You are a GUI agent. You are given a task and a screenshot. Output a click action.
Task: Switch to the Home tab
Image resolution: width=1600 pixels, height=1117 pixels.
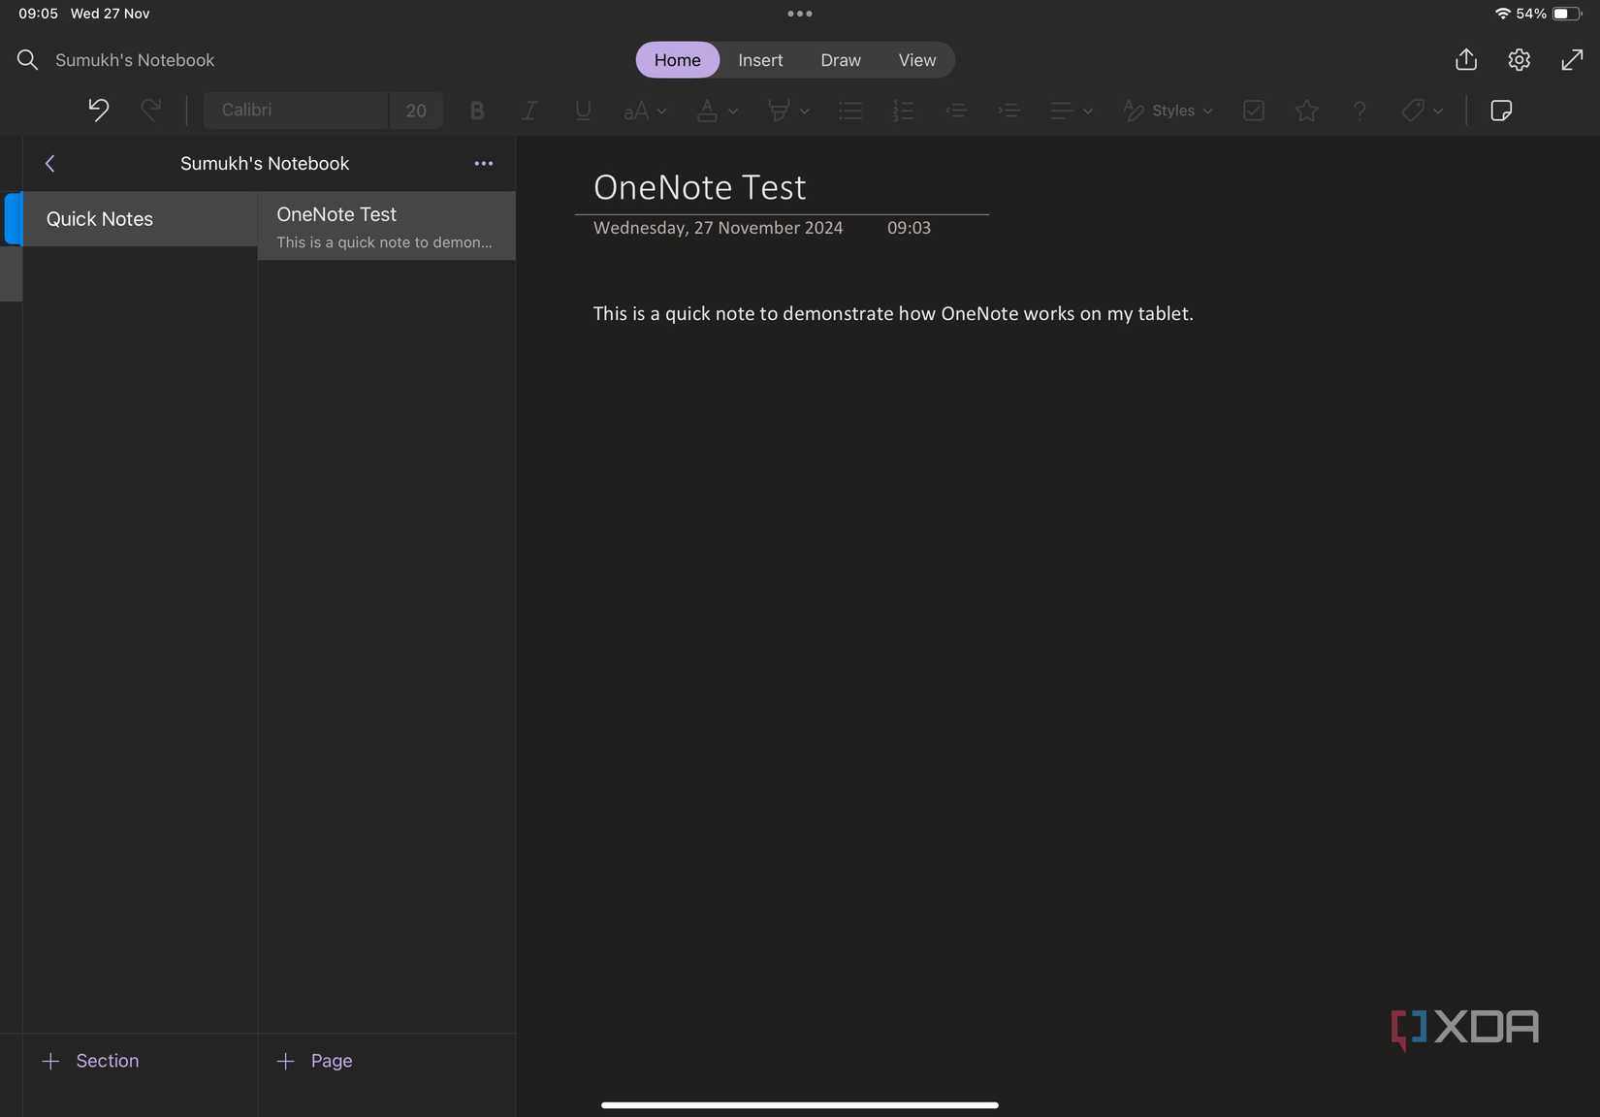point(677,60)
